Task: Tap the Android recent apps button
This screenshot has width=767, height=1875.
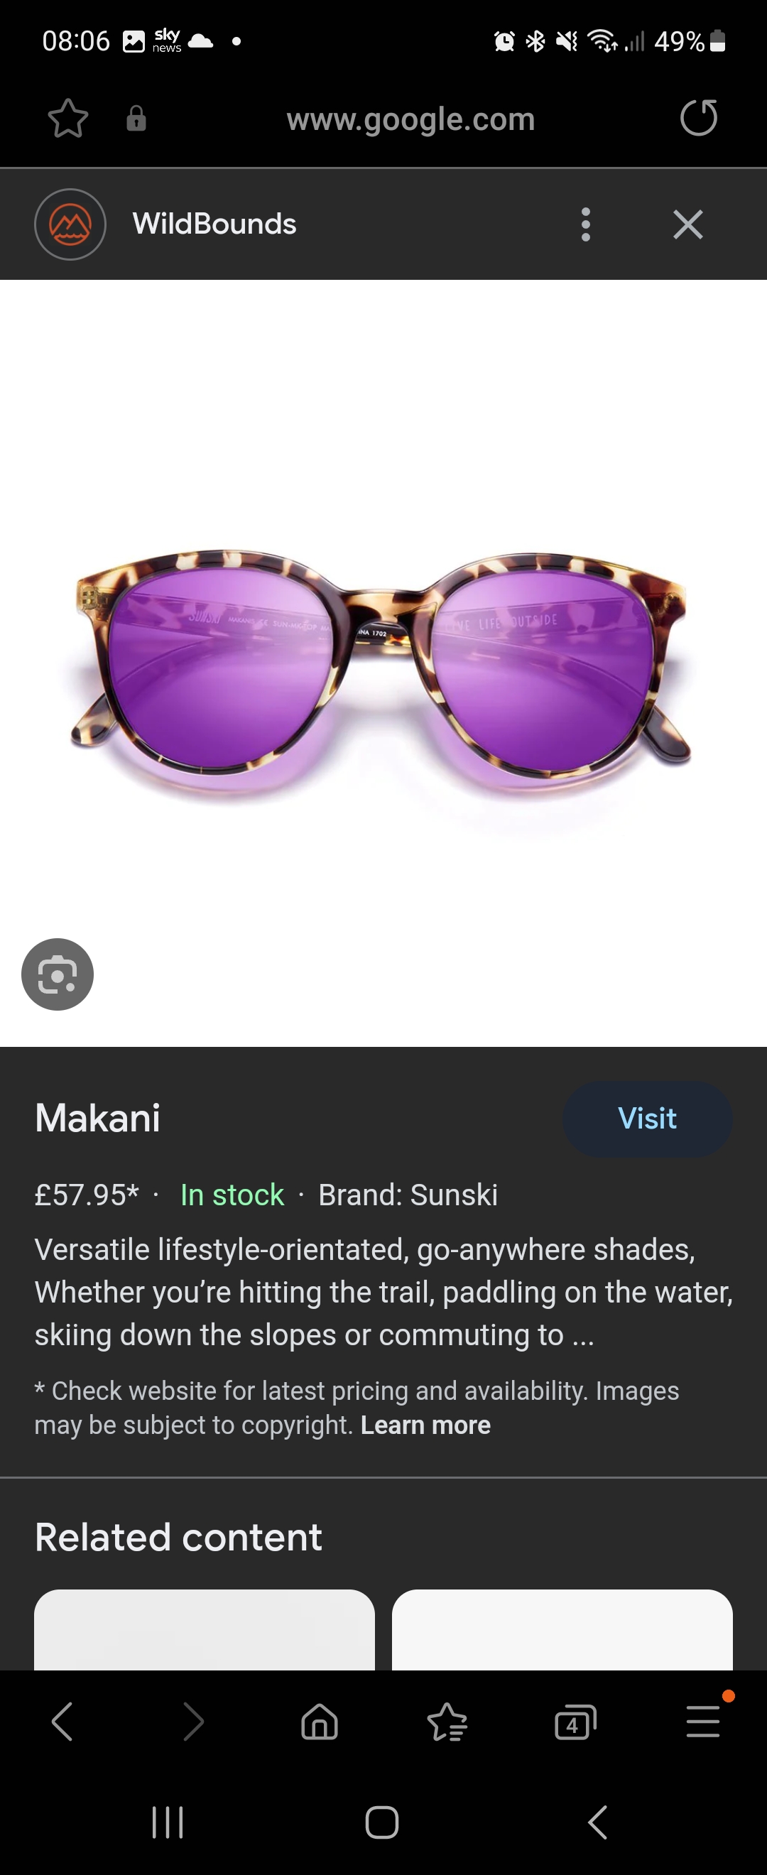Action: click(x=168, y=1822)
